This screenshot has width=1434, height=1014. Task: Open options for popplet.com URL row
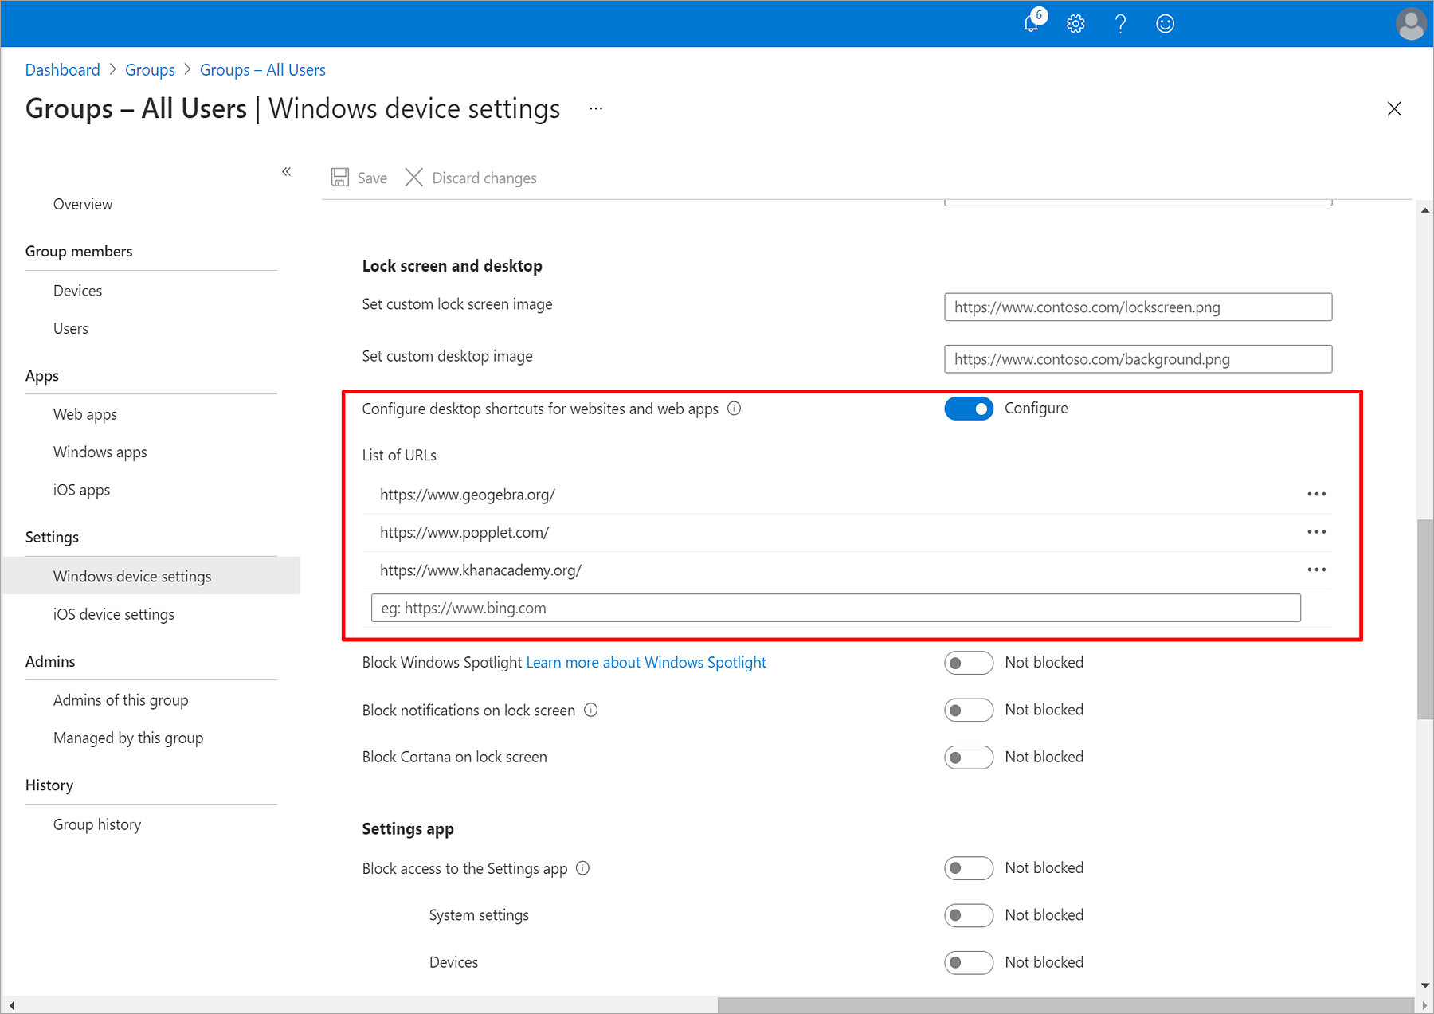click(1316, 532)
